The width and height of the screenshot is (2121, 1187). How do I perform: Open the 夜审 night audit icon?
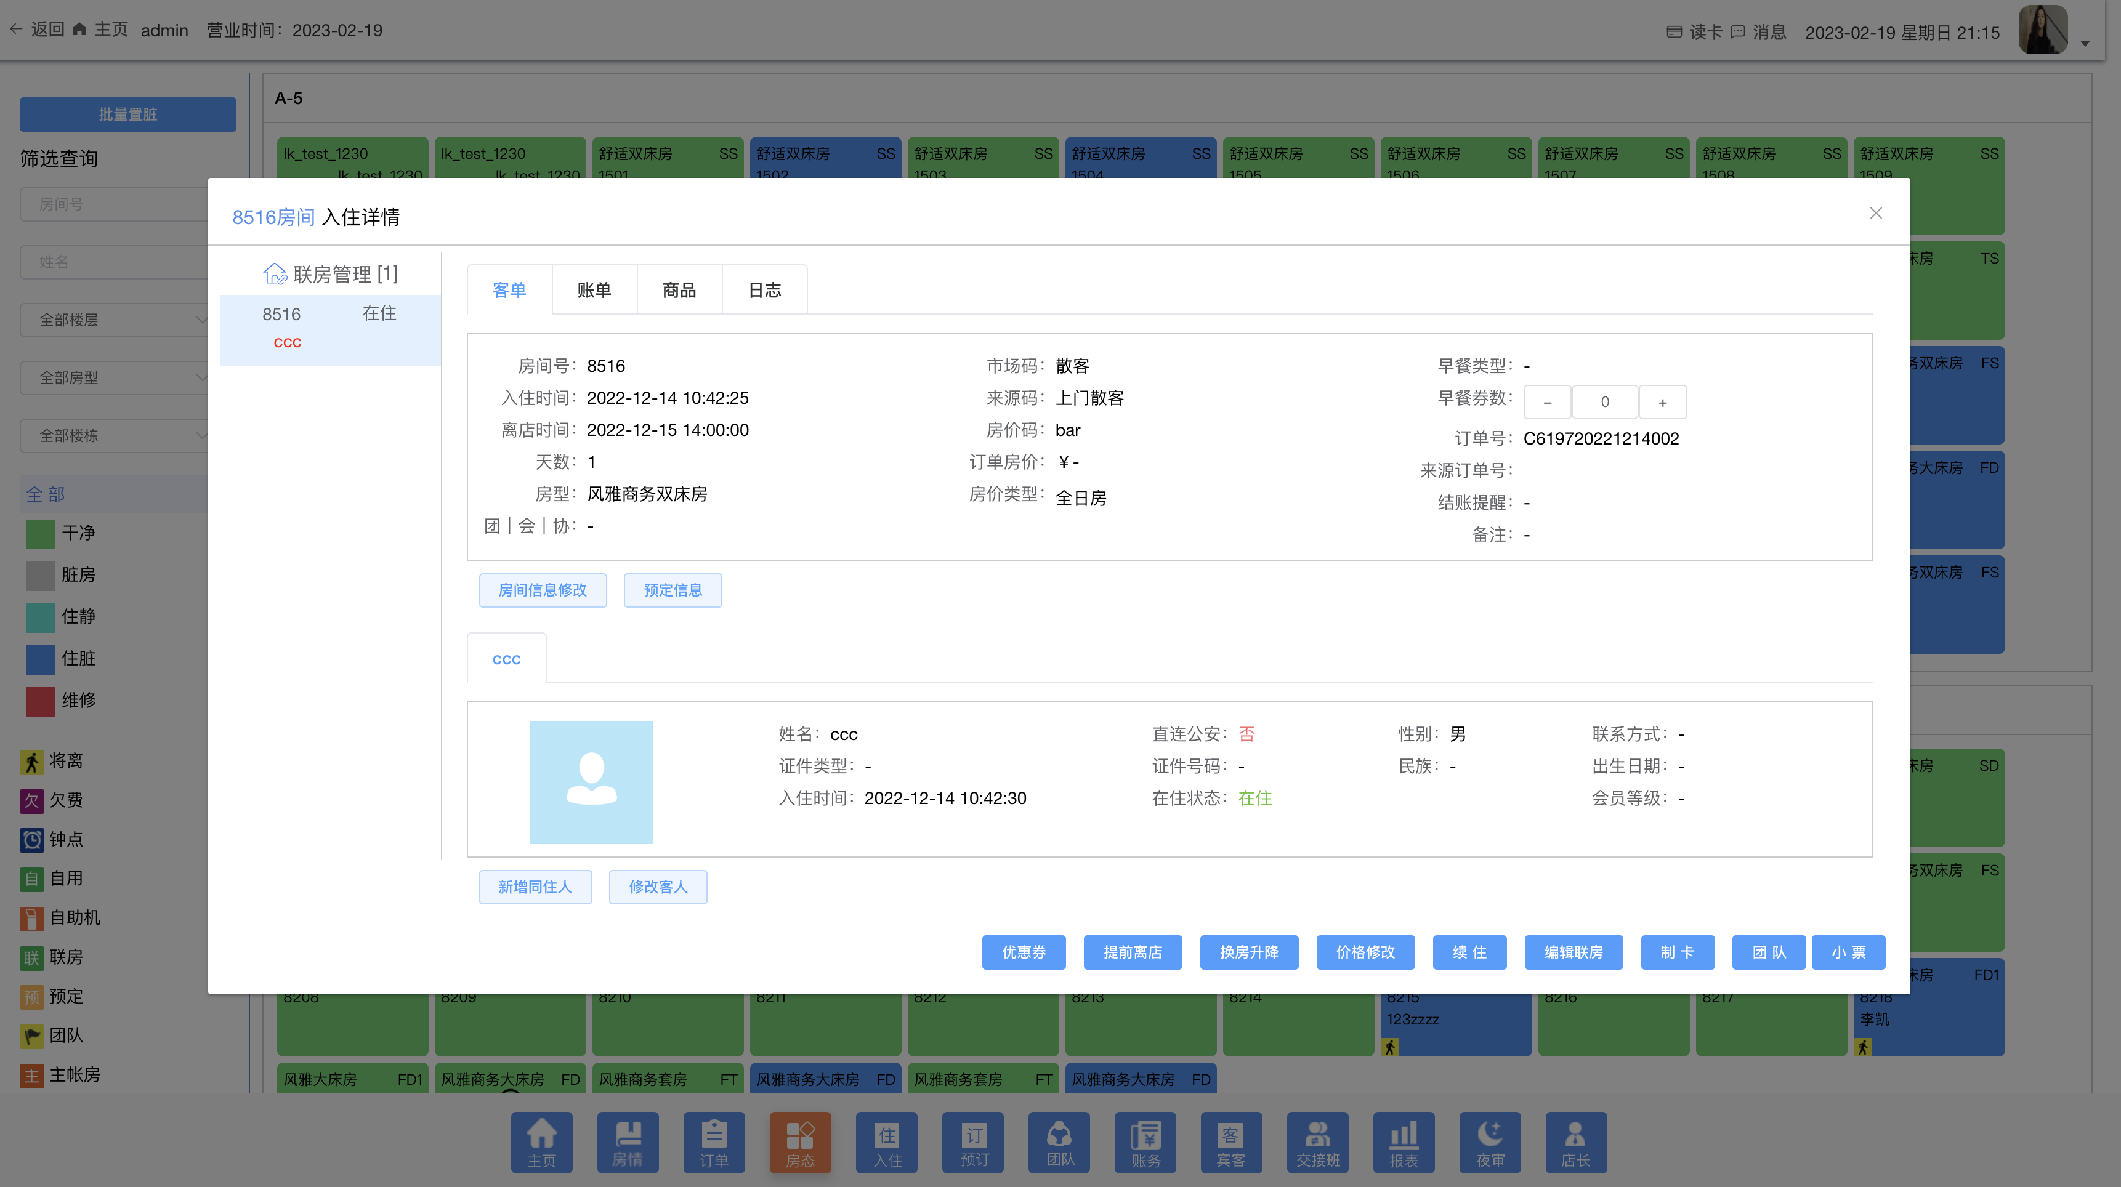(1490, 1141)
